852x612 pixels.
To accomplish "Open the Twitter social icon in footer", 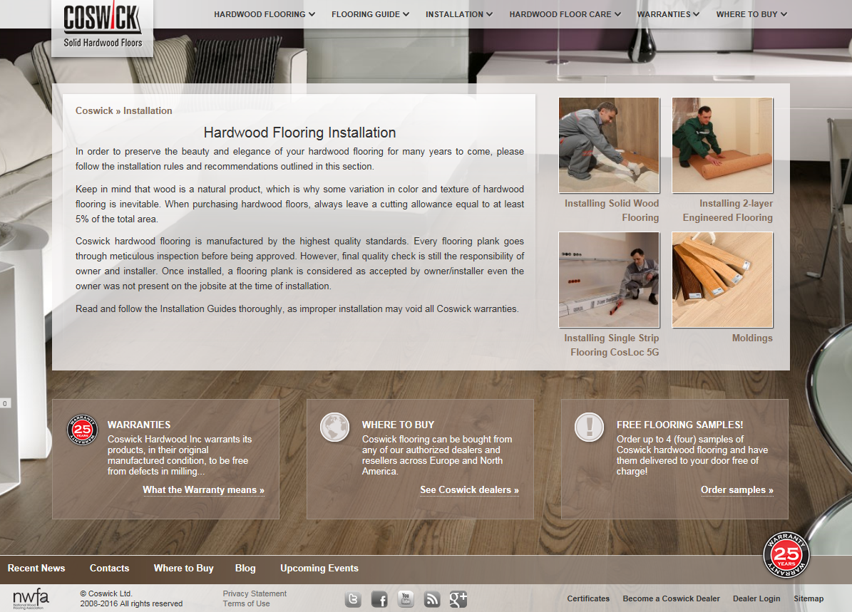I will pyautogui.click(x=353, y=599).
